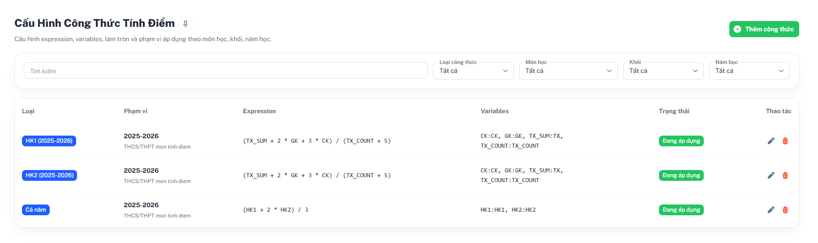Click the HK1:HK1, HK2:HK2 variables cell
This screenshot has height=243, width=818.
click(508, 210)
